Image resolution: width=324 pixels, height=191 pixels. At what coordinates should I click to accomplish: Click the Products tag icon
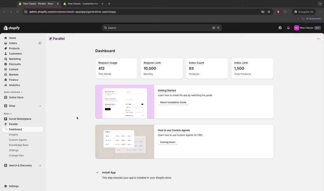pyautogui.click(x=6, y=48)
